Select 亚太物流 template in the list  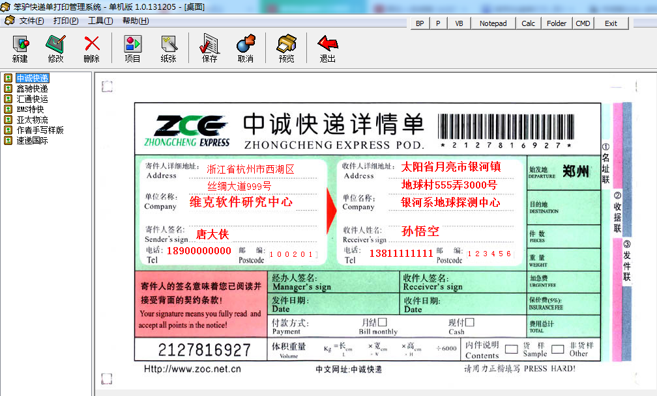point(33,120)
